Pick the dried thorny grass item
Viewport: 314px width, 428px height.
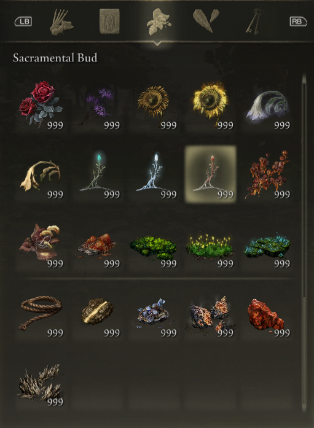[41, 381]
